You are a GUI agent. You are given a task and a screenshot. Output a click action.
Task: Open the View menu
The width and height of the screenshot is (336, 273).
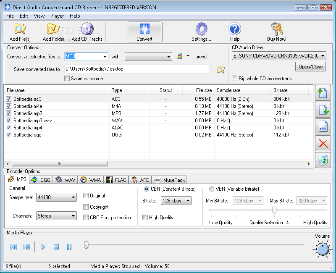(x=39, y=16)
